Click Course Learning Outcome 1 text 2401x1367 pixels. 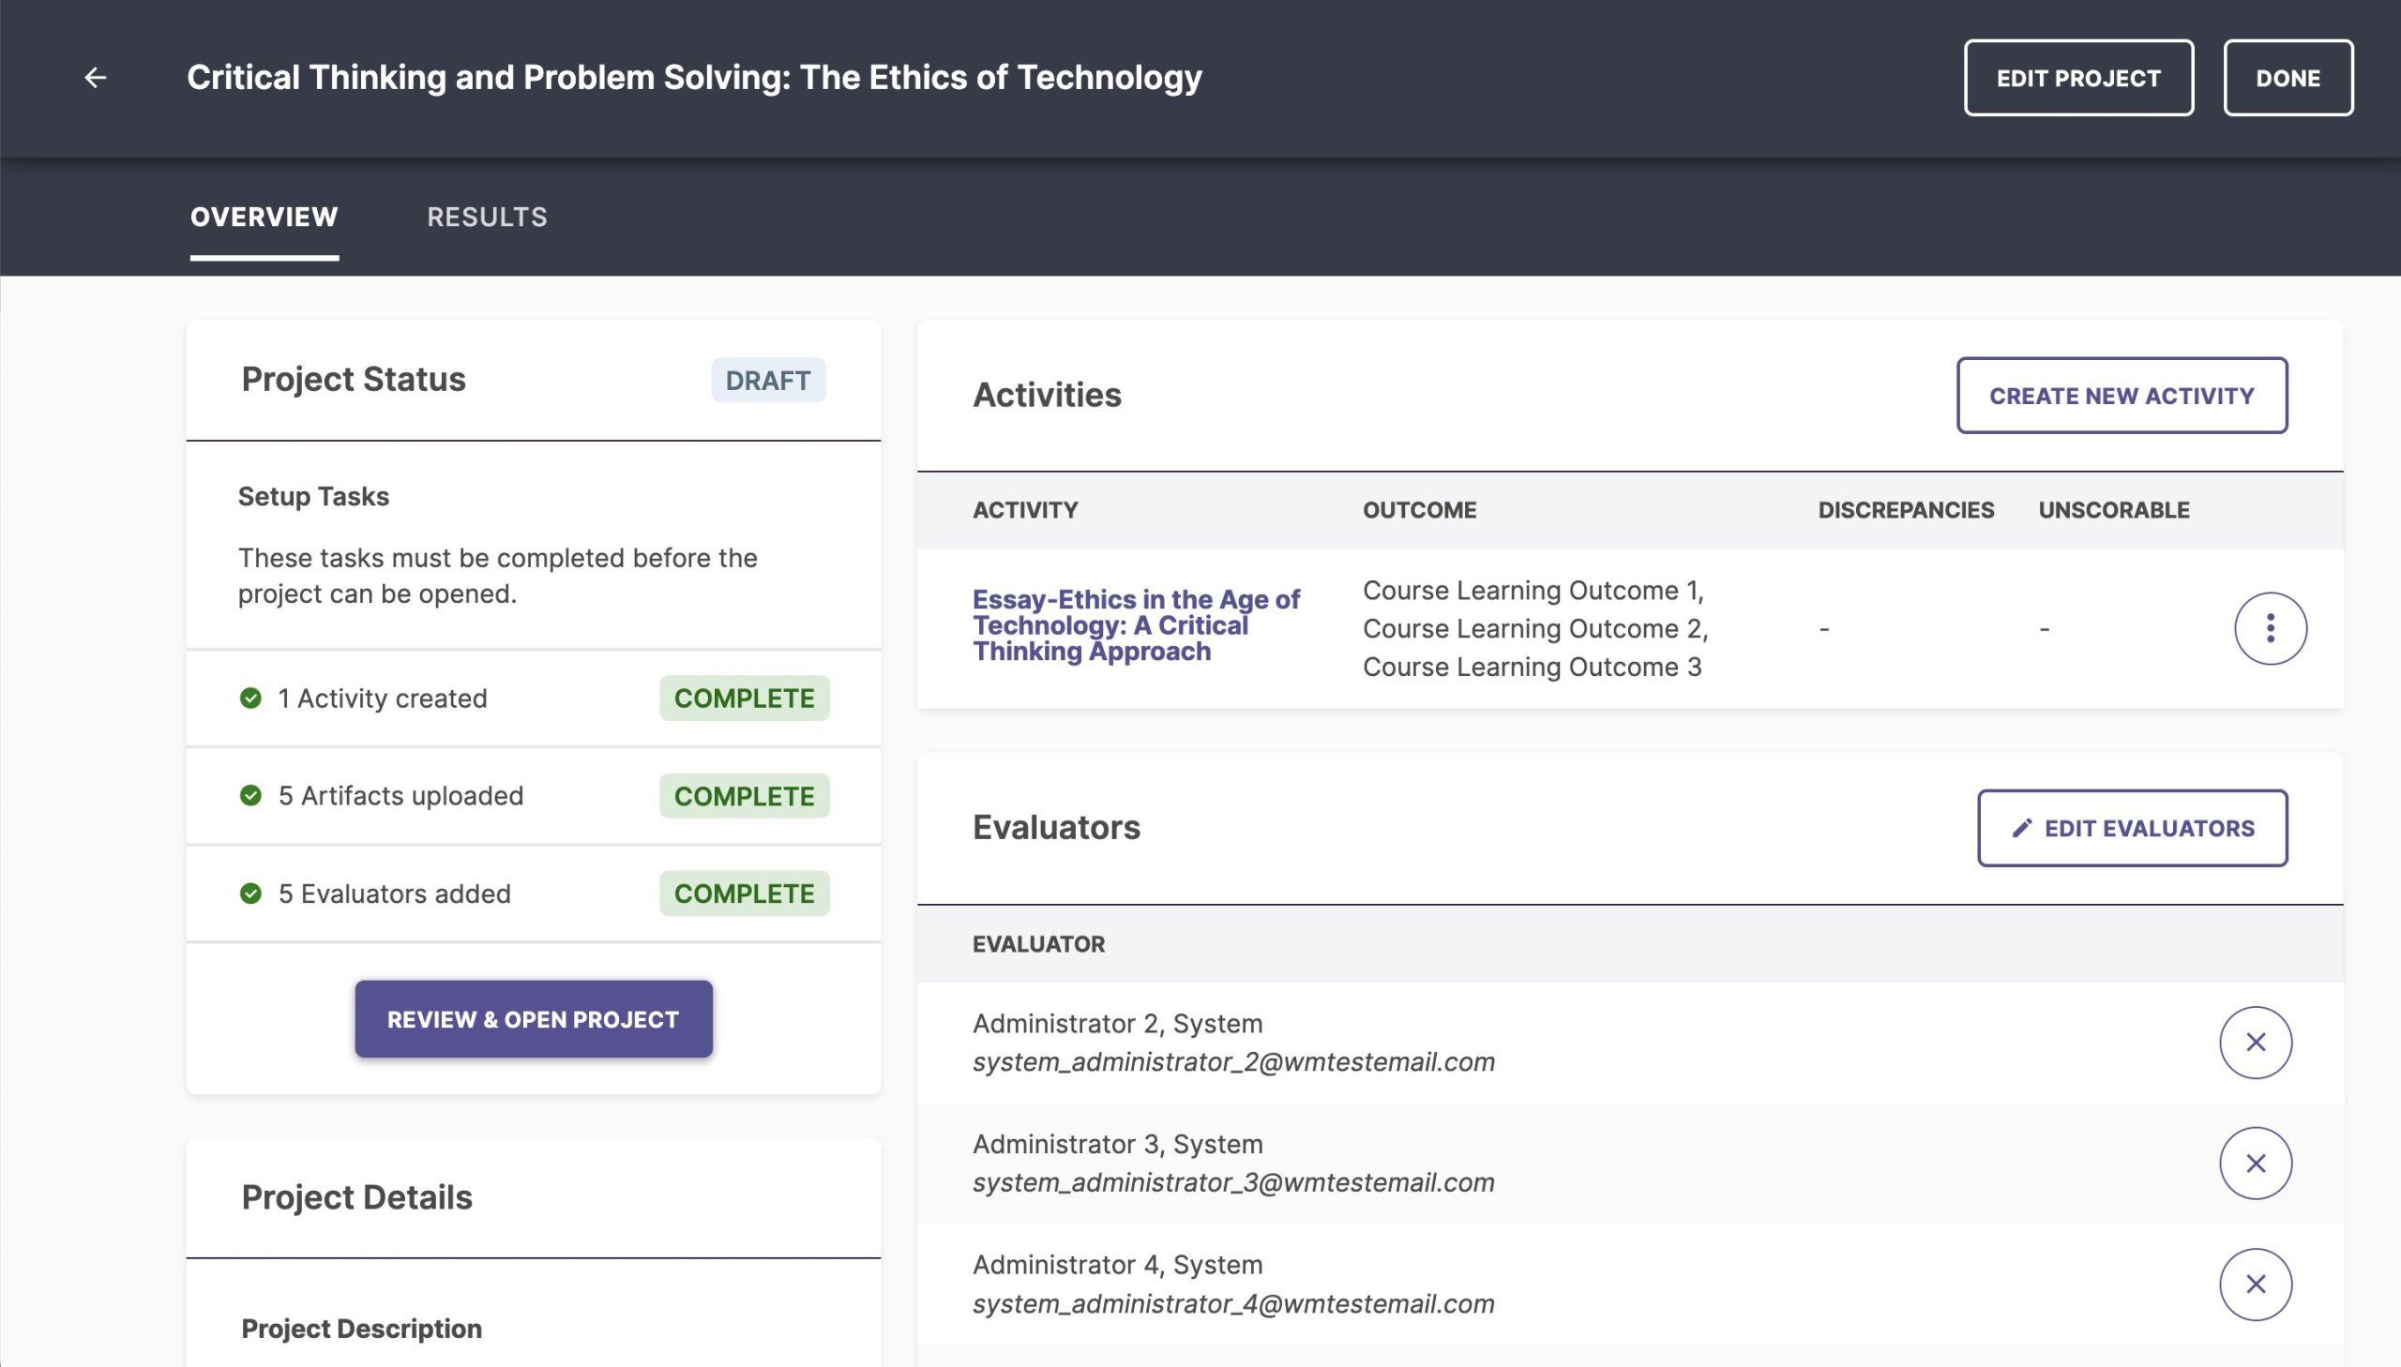click(x=1533, y=591)
